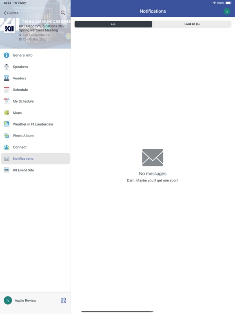
Task: Open My Schedule
Action: (35, 101)
